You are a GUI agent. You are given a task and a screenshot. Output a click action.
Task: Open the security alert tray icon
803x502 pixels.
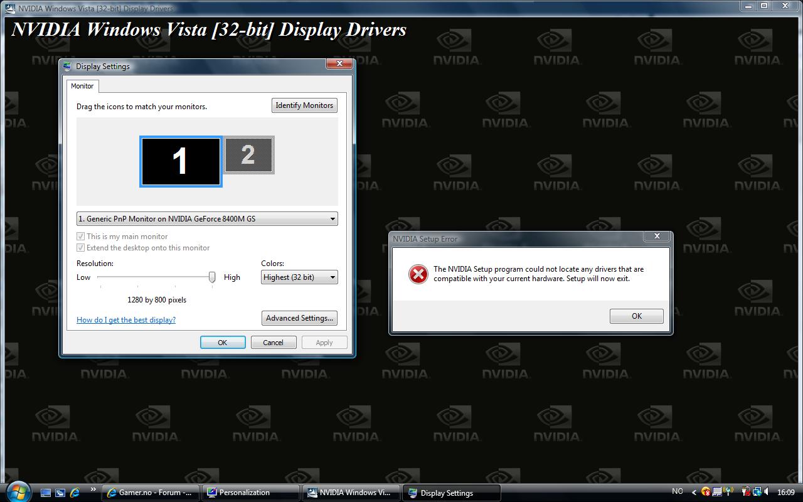(706, 492)
